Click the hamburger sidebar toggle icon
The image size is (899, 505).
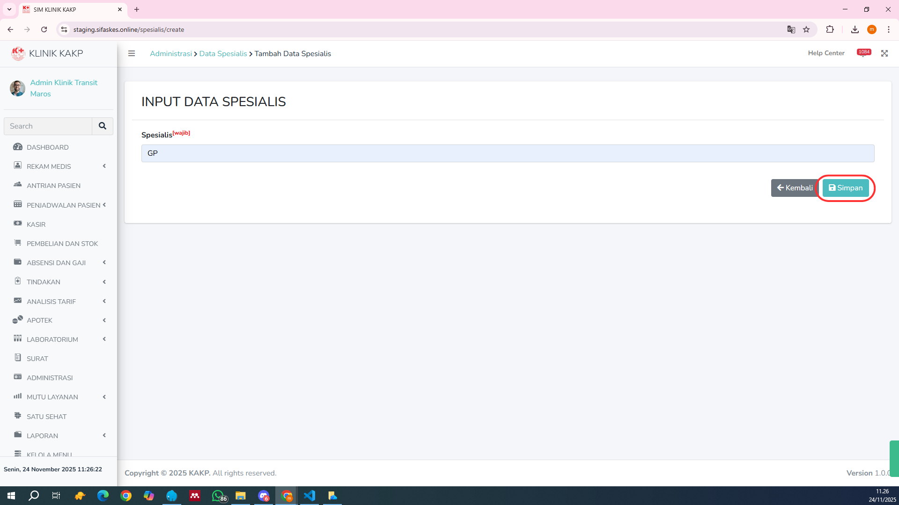tap(132, 53)
